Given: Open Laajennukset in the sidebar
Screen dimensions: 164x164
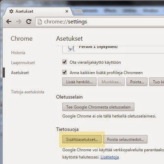Looking at the screenshot, I should point(23,63).
